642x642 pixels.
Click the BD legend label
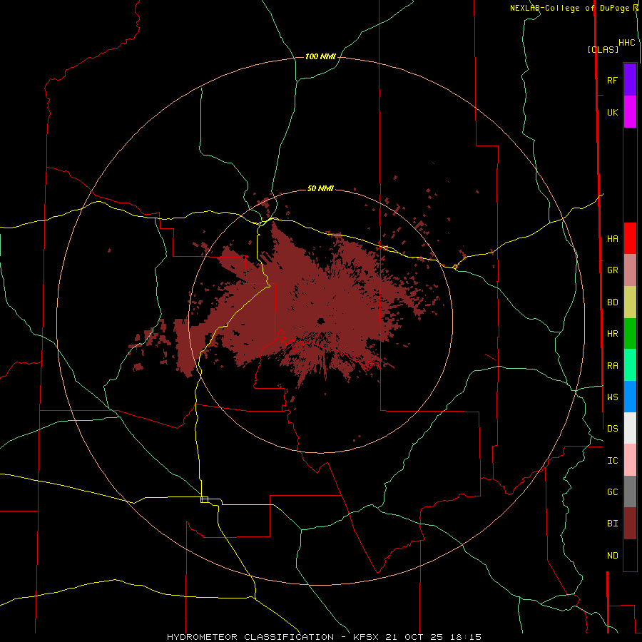coord(613,302)
